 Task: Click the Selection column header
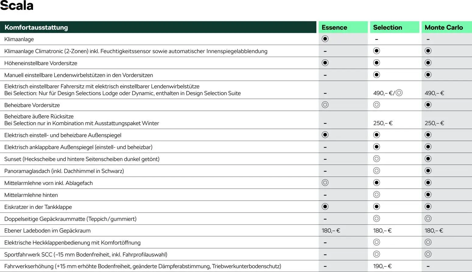click(x=387, y=27)
